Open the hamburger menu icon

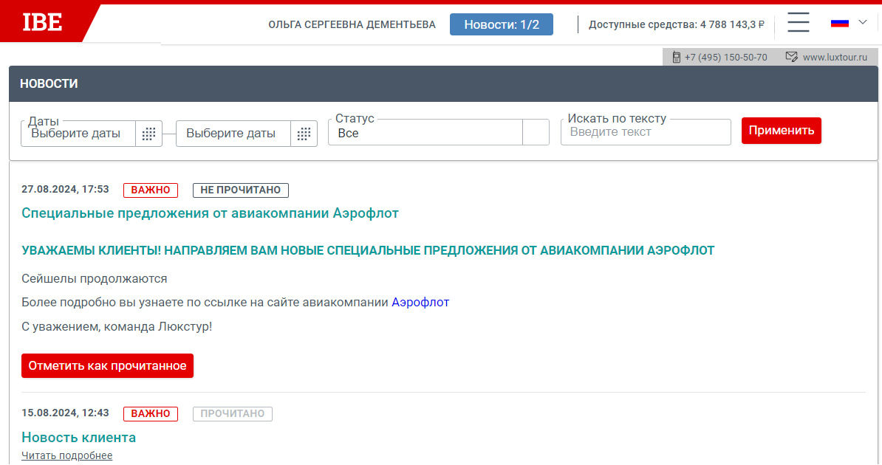(799, 23)
